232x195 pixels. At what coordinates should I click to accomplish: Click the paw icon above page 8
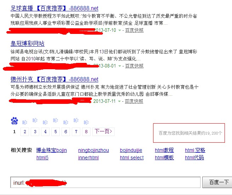(86, 122)
